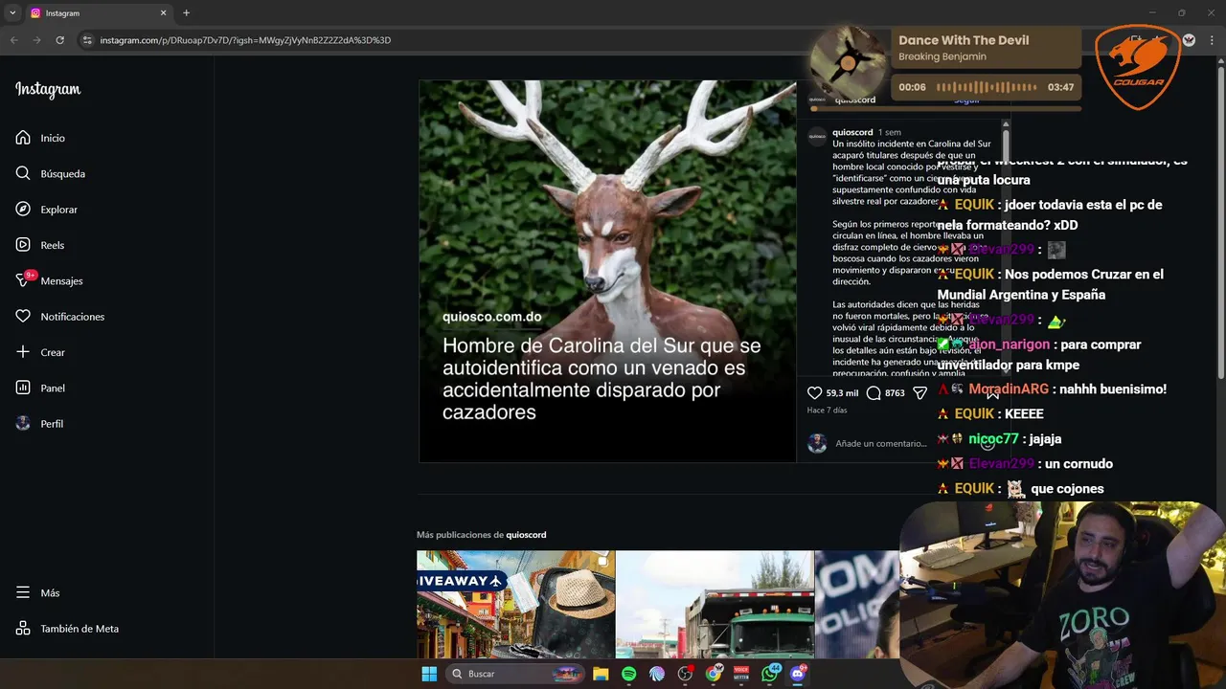Open Perfil from the sidebar
Image resolution: width=1226 pixels, height=689 pixels.
pos(39,424)
